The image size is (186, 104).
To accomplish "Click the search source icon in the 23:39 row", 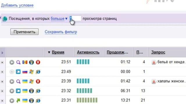I will coord(18,81).
